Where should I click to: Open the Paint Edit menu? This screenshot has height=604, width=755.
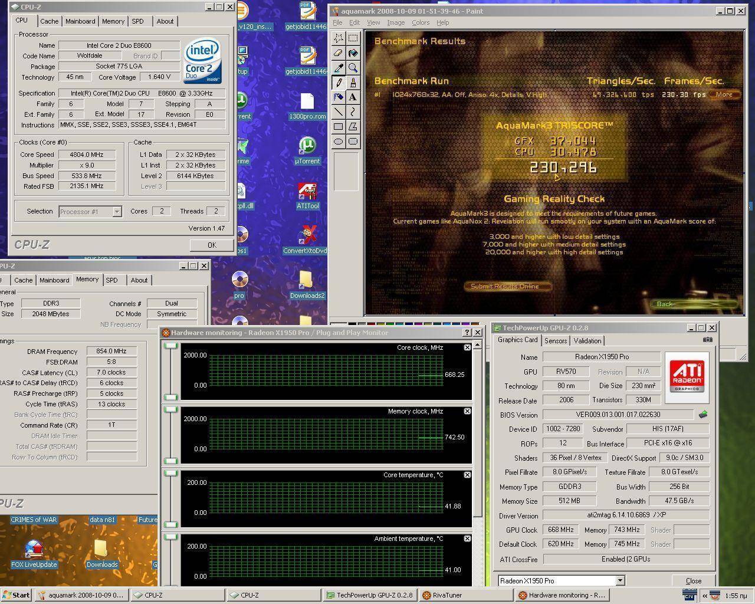[x=354, y=22]
